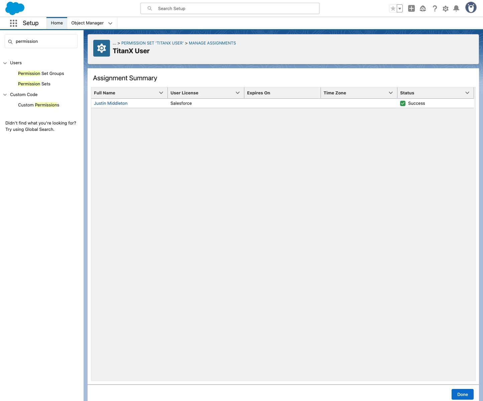Click the breadcrumb ellipsis

114,43
